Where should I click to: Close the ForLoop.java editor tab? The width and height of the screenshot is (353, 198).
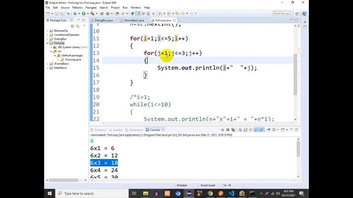(x=174, y=20)
